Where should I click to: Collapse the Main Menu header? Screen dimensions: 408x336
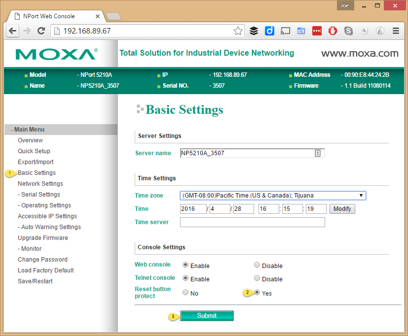point(61,130)
